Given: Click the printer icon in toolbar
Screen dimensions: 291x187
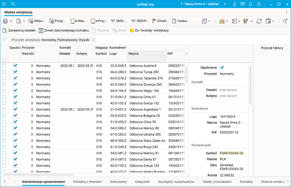Looking at the screenshot, I should tap(5, 21).
